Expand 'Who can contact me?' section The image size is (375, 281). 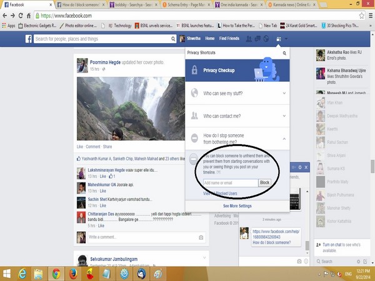pyautogui.click(x=237, y=116)
